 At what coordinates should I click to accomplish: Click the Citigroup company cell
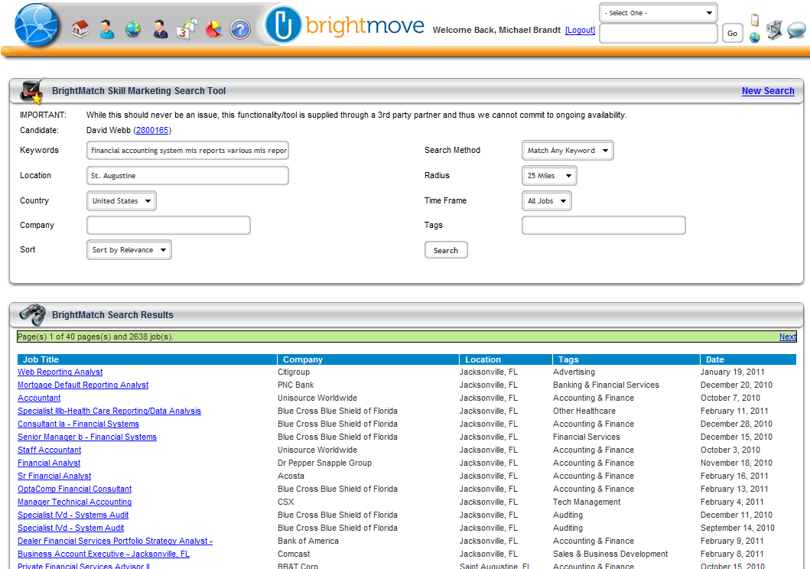click(294, 372)
